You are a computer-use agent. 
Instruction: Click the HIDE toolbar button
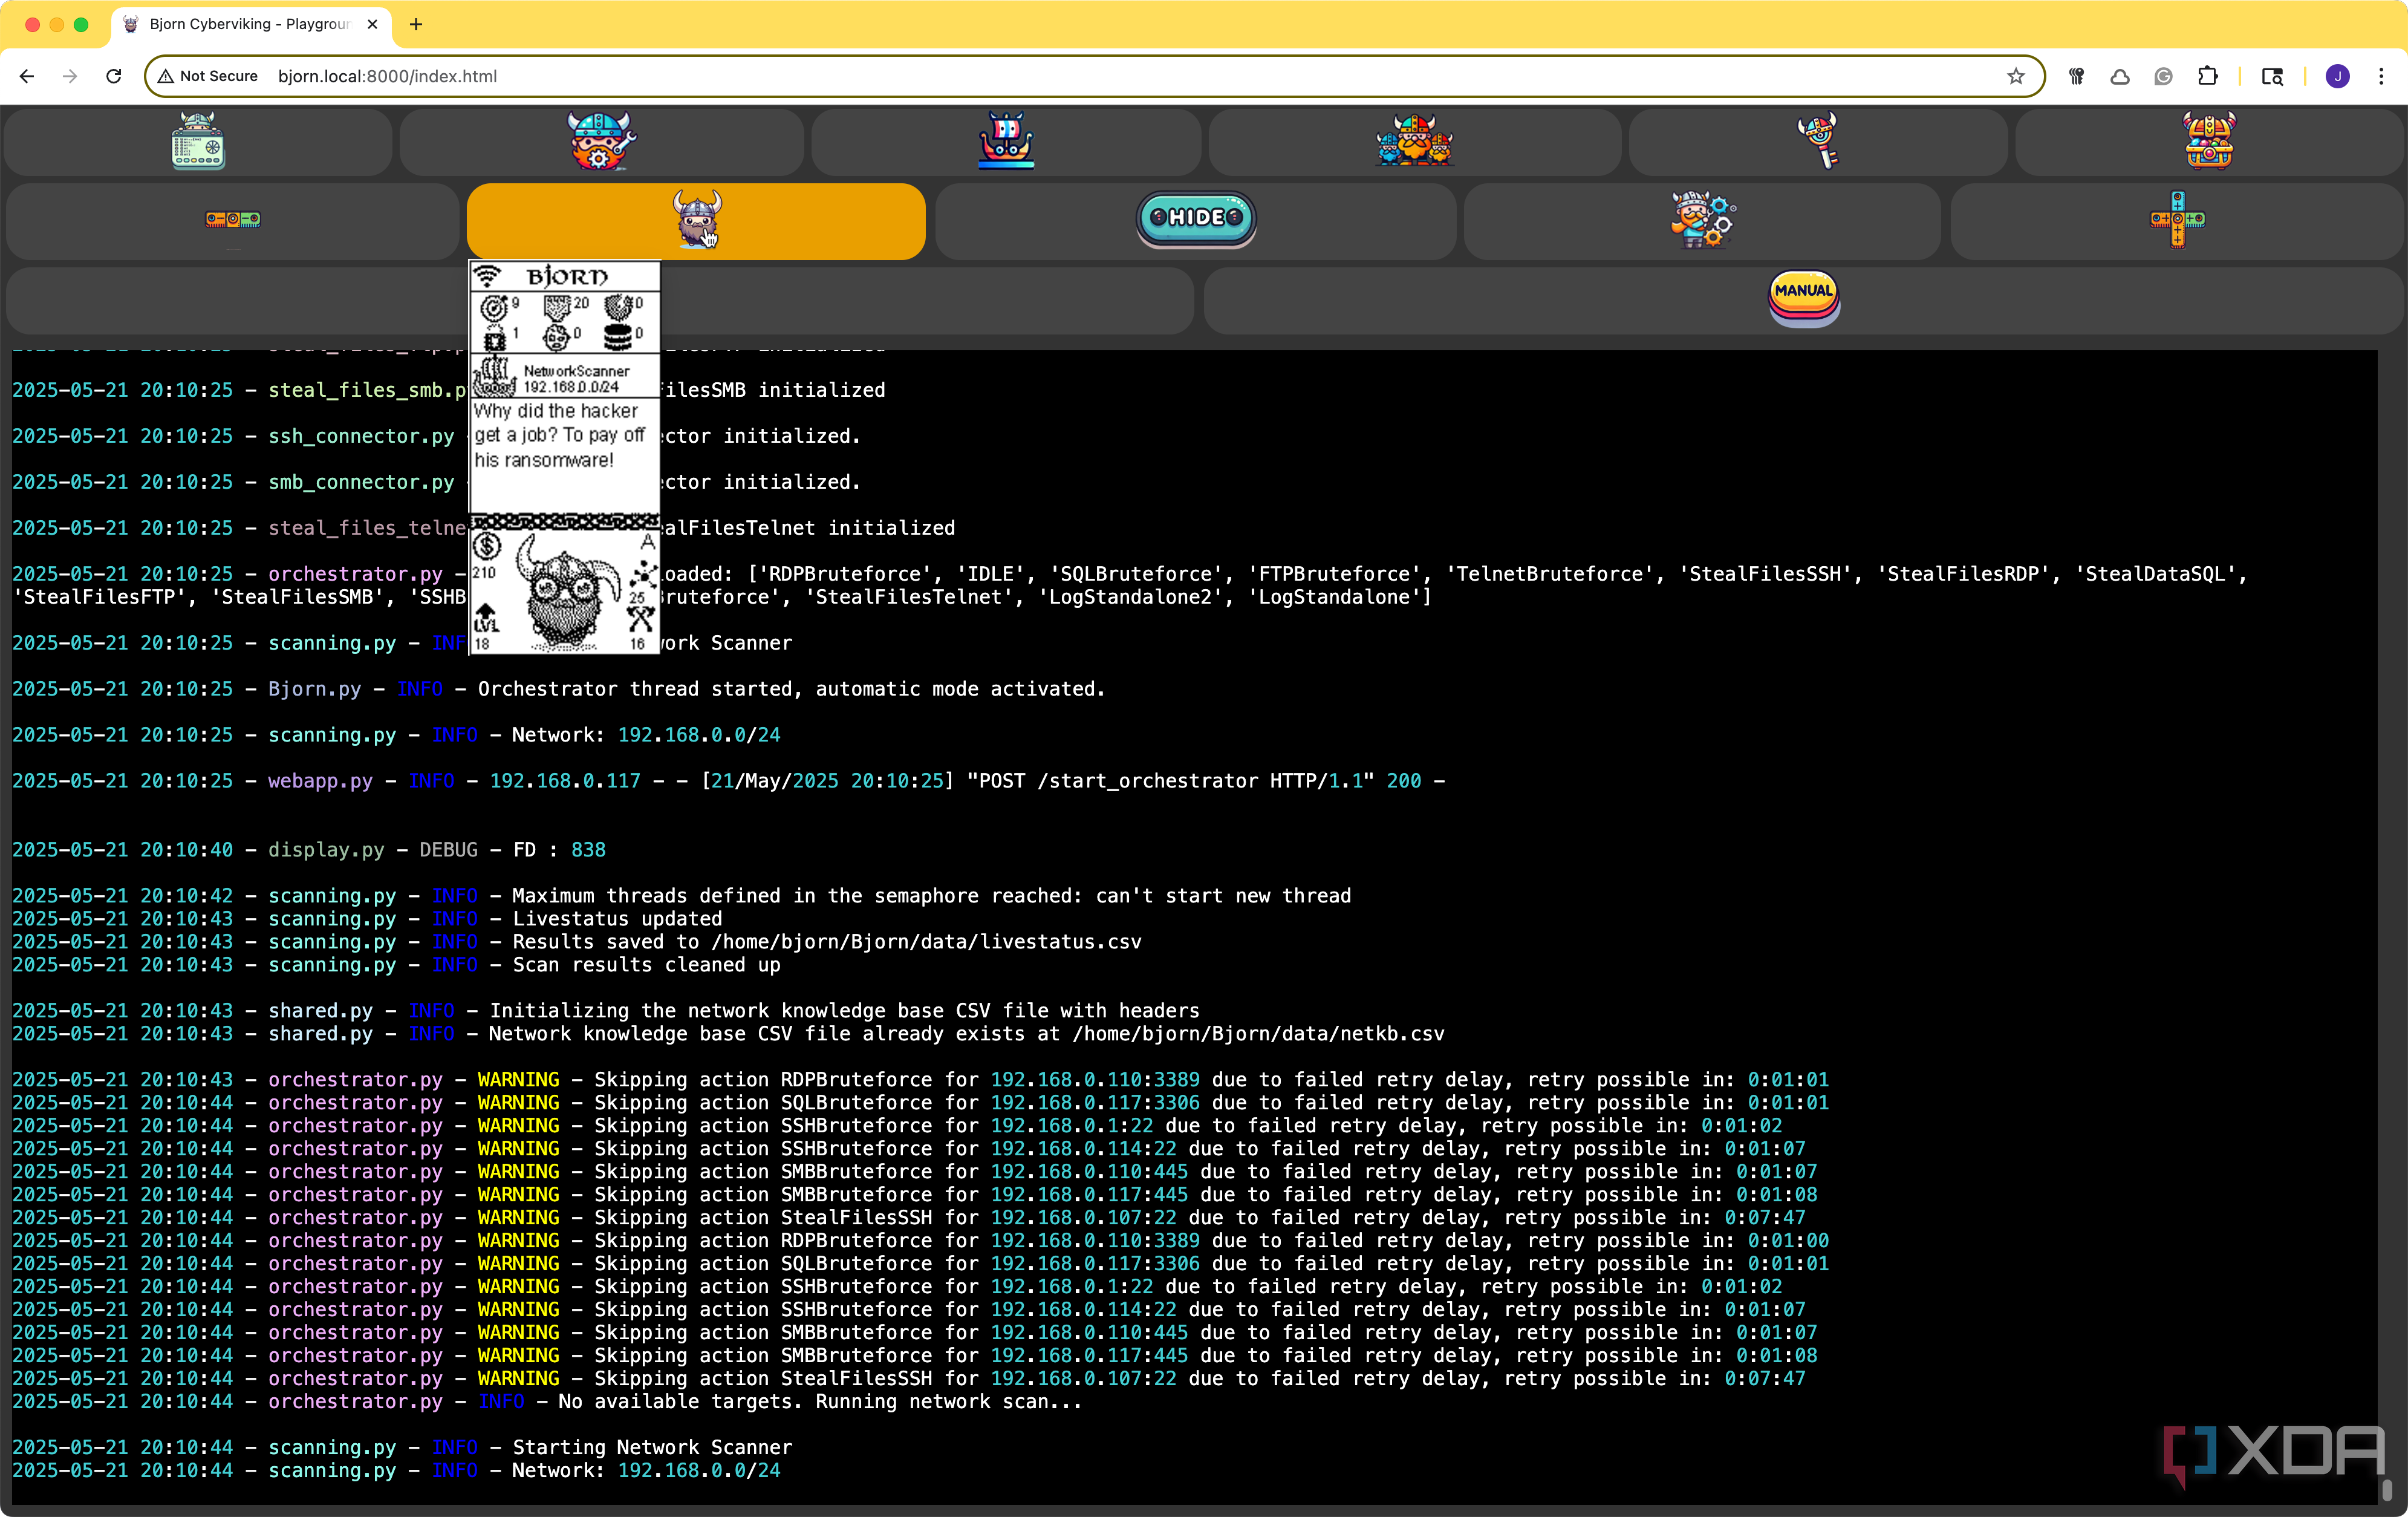click(1196, 218)
